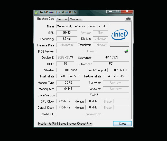Click the Die Size Unknown field

pyautogui.click(x=100, y=39)
